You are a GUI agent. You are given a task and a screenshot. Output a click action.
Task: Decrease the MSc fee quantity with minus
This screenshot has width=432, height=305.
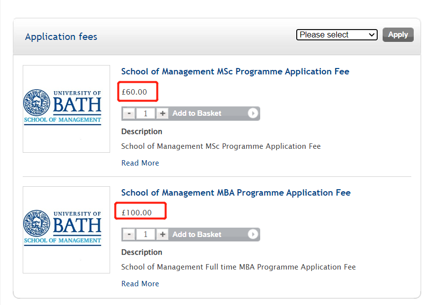pyautogui.click(x=129, y=113)
